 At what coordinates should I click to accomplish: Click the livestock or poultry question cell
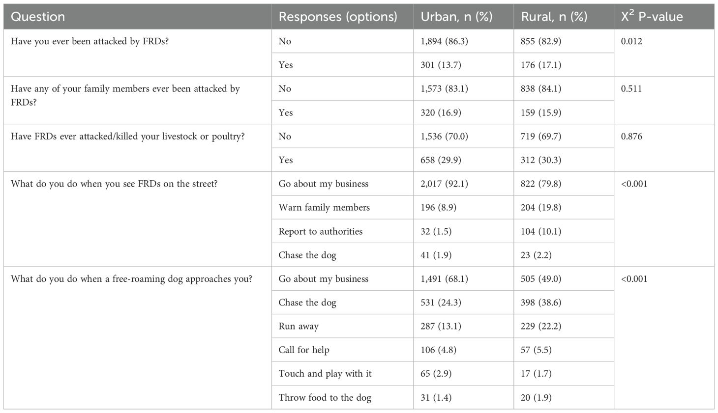tap(127, 137)
